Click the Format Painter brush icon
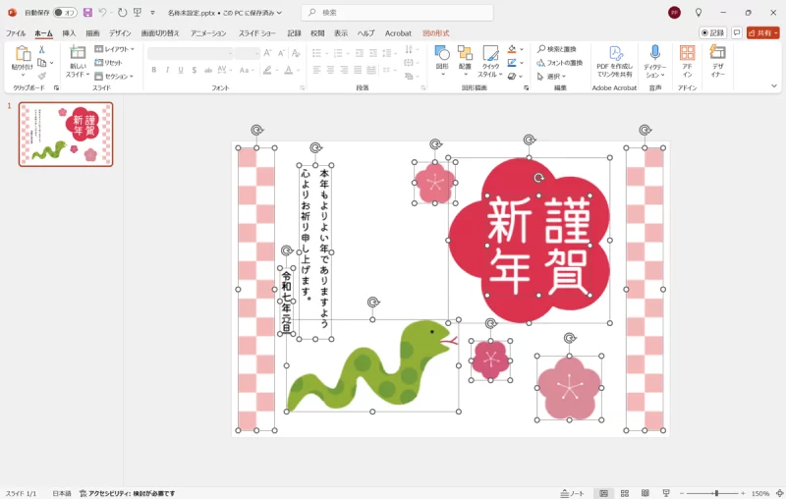This screenshot has height=499, width=786. click(x=41, y=76)
